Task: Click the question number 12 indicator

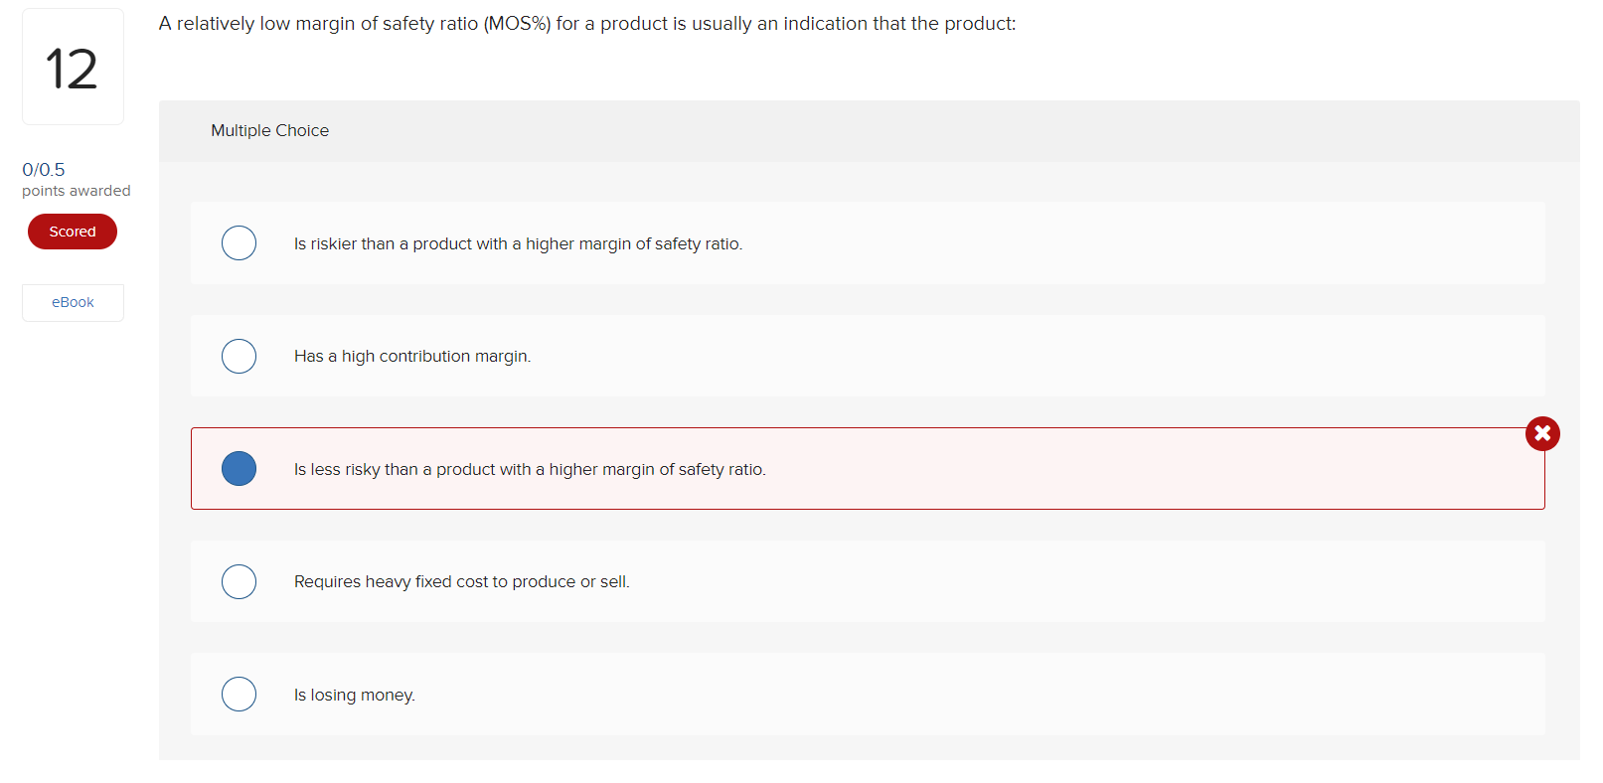Action: [x=72, y=66]
